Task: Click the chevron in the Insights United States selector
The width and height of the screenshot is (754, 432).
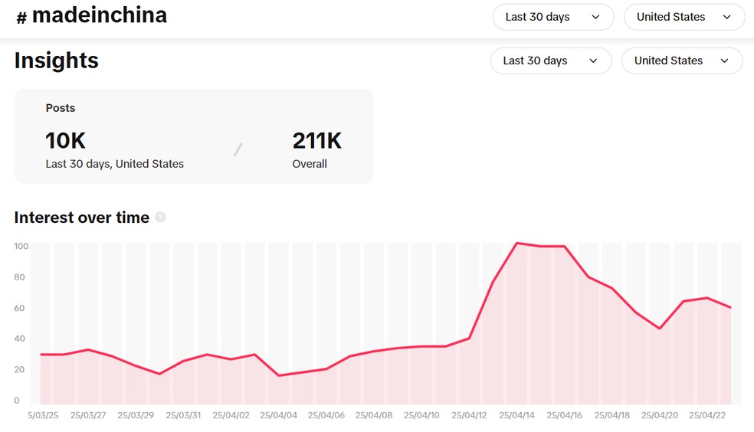Action: 724,61
